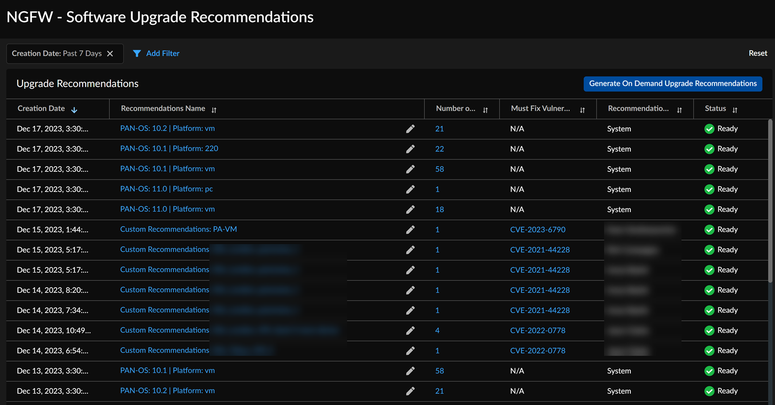The width and height of the screenshot is (775, 405).
Task: Click the Add Filter funnel icon
Action: pos(137,54)
